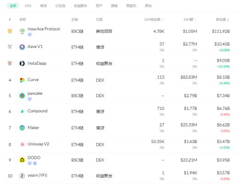Switch to the 资产 tab
Viewport: 239px width, 184px height.
coord(99,6)
